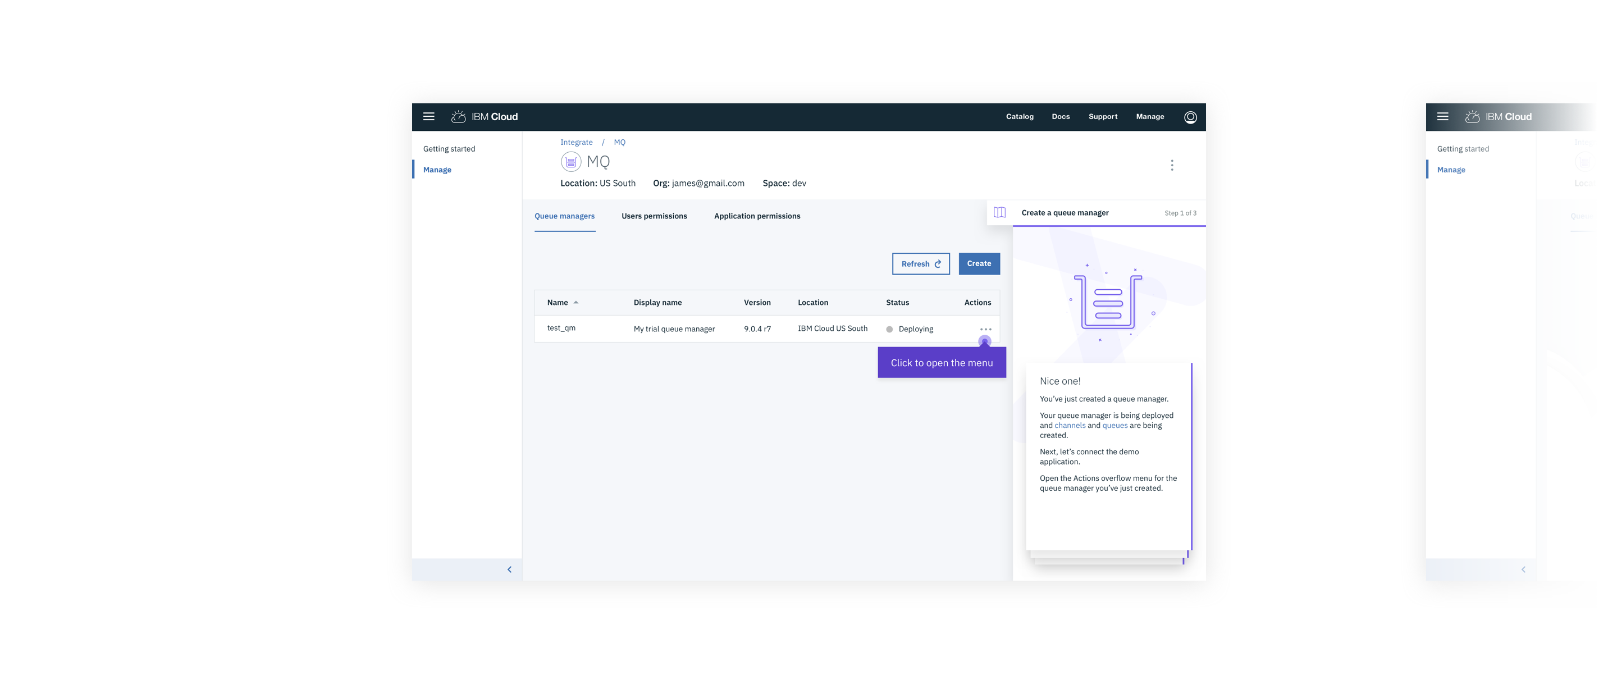Image resolution: width=1617 pixels, height=693 pixels.
Task: Click the queue illustration in tour panel
Action: coord(1108,302)
